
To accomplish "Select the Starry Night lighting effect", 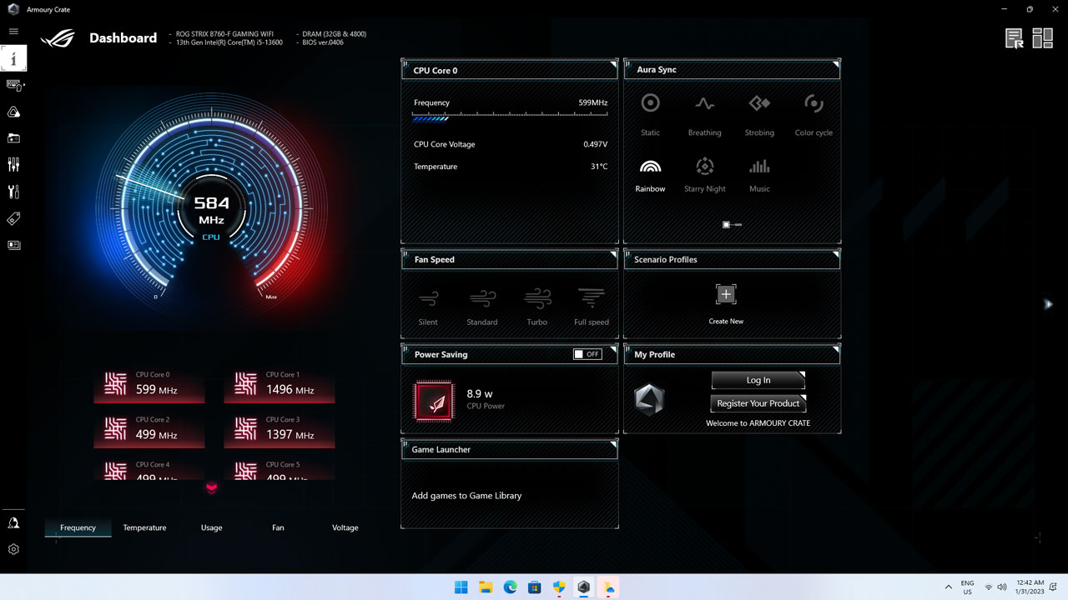I will point(704,175).
